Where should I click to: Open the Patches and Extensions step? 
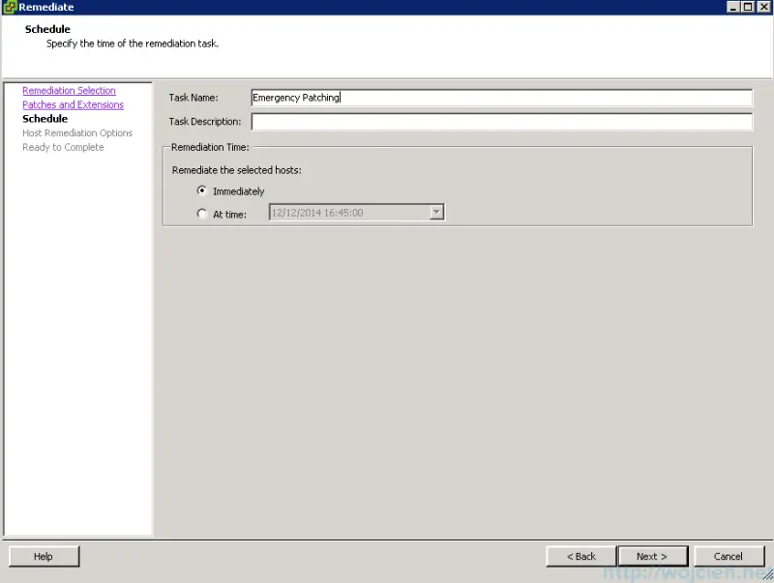[72, 104]
